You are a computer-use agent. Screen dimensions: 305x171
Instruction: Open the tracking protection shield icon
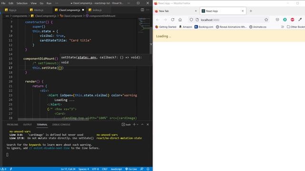tap(191, 20)
